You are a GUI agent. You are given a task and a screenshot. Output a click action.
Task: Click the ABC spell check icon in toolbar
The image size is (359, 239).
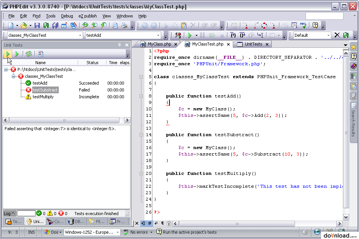pyautogui.click(x=303, y=25)
